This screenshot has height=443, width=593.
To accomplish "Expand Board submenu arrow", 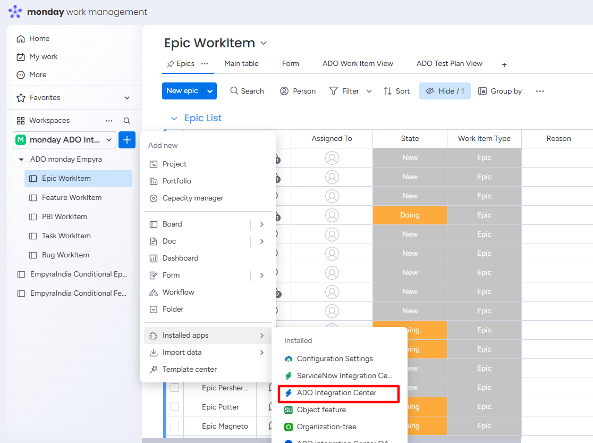I will click(x=262, y=224).
